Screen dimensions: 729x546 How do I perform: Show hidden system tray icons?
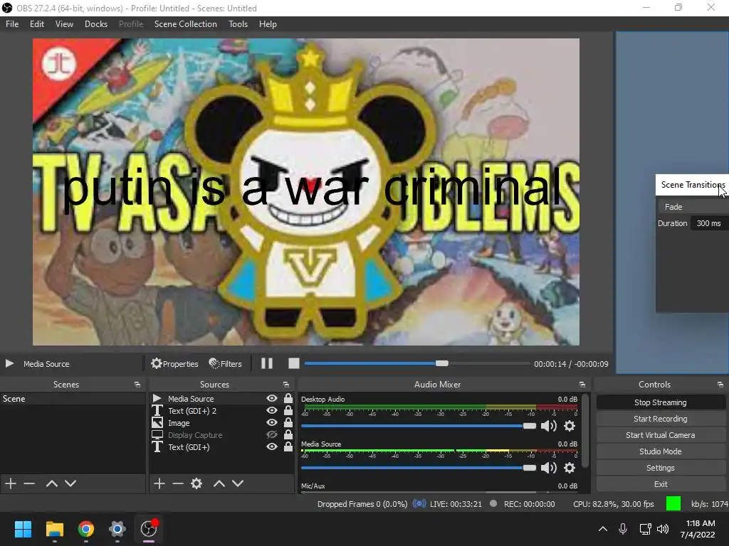602,529
